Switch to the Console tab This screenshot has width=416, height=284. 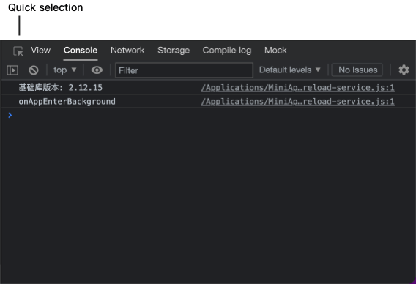pyautogui.click(x=81, y=50)
